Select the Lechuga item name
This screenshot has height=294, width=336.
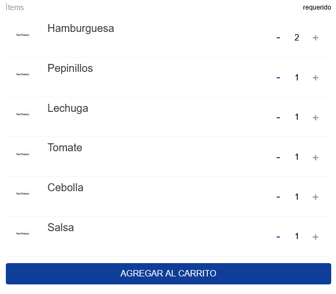click(x=68, y=108)
